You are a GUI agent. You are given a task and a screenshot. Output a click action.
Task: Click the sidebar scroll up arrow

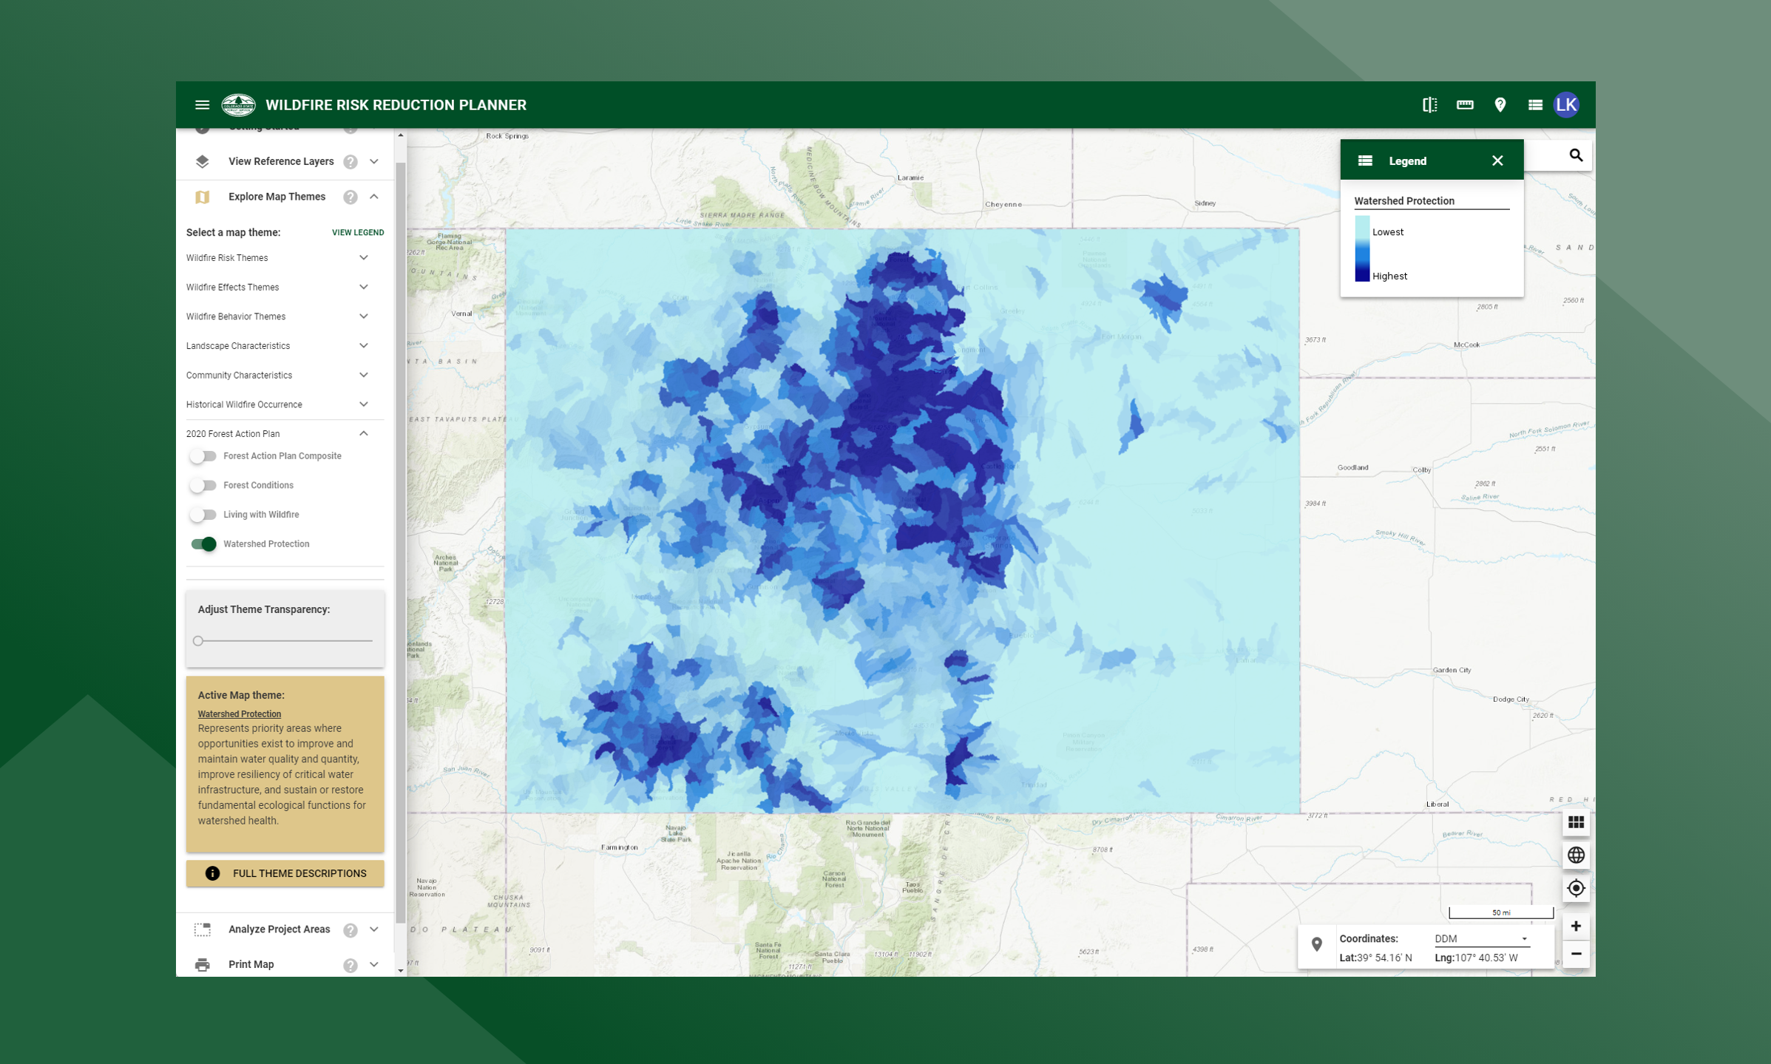click(x=401, y=135)
